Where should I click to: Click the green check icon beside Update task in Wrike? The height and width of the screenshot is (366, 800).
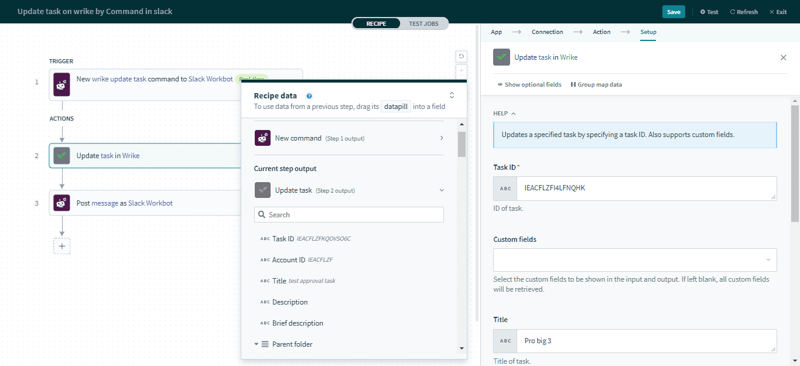point(501,57)
